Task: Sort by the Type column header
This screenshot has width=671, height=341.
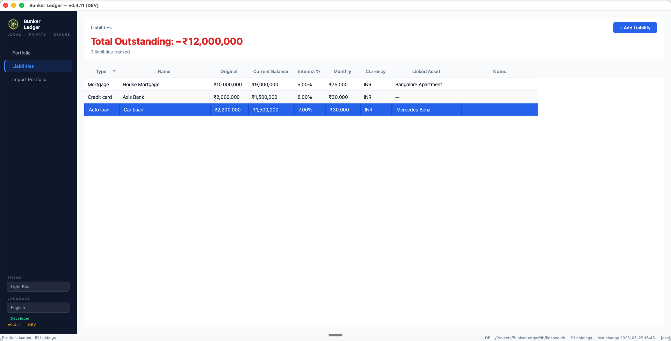Action: (x=101, y=71)
